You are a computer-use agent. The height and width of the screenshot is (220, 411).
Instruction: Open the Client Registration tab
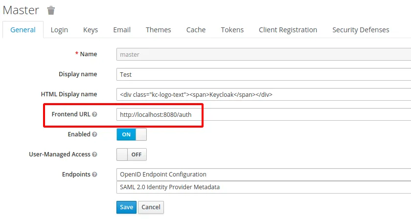pos(288,30)
